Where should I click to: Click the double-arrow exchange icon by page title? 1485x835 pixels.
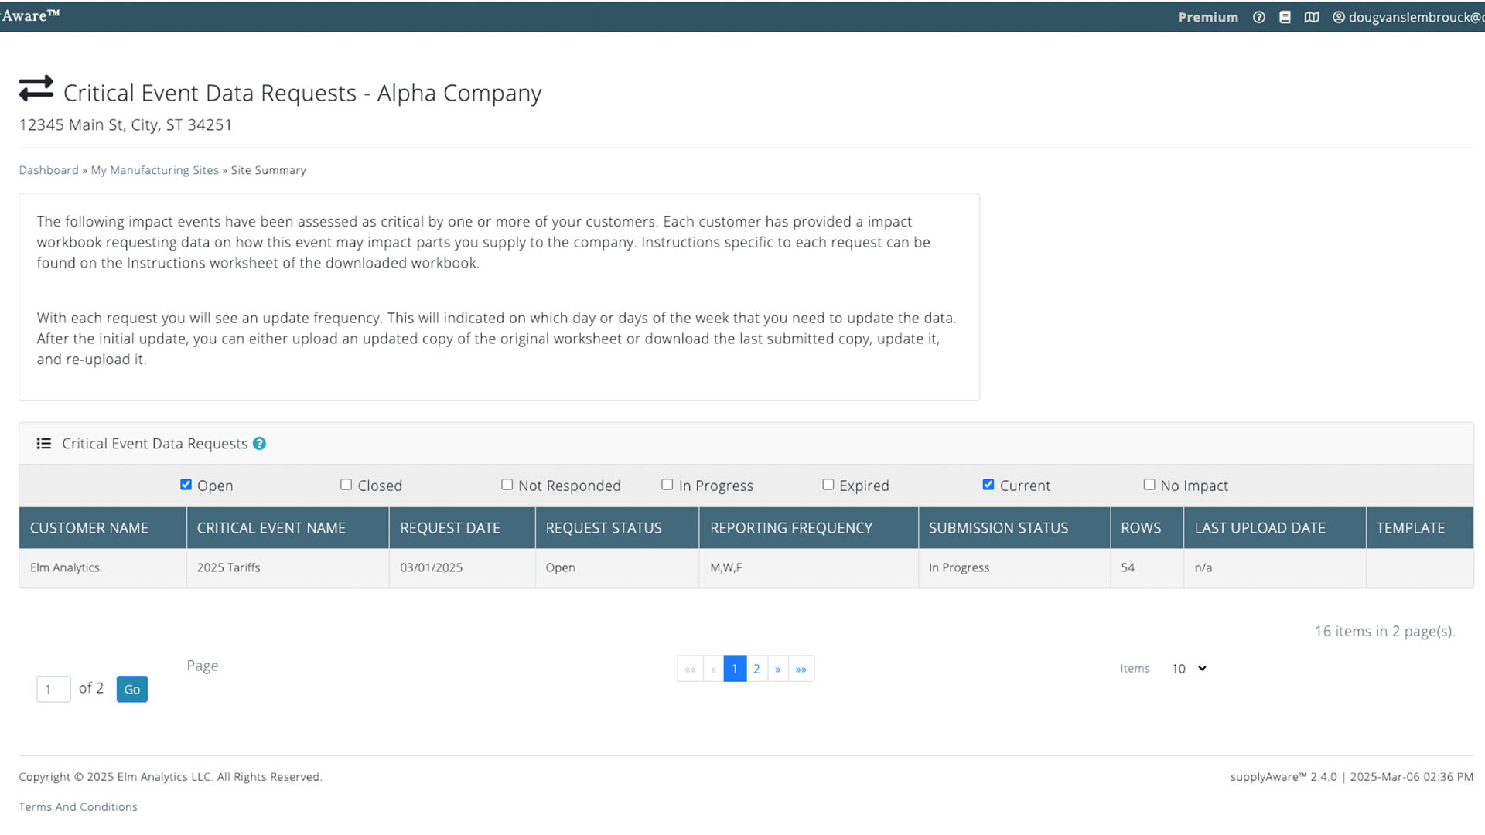tap(36, 89)
